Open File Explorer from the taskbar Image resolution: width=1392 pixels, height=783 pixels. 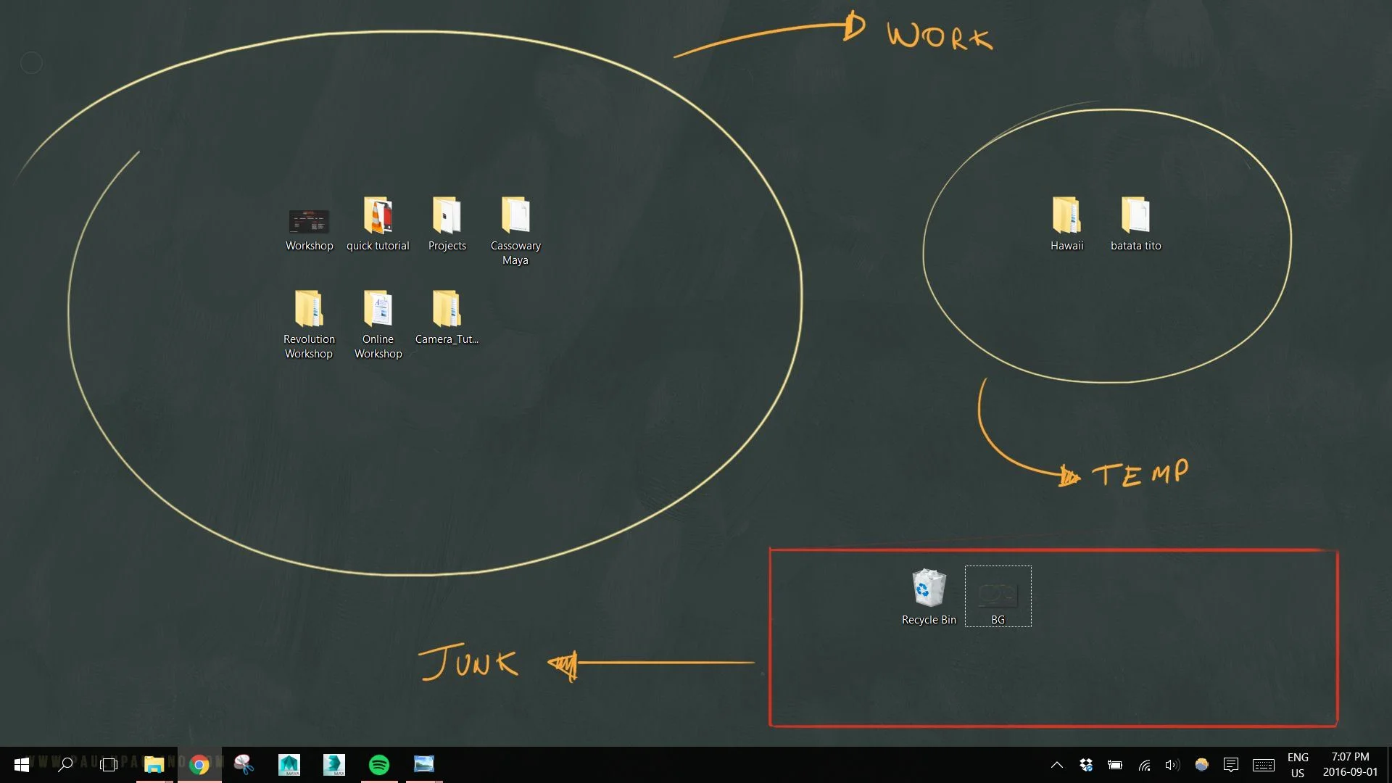(x=154, y=764)
